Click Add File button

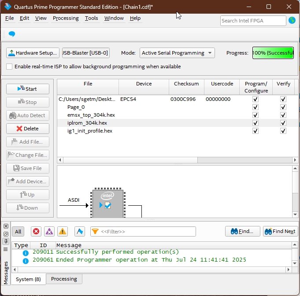point(28,142)
